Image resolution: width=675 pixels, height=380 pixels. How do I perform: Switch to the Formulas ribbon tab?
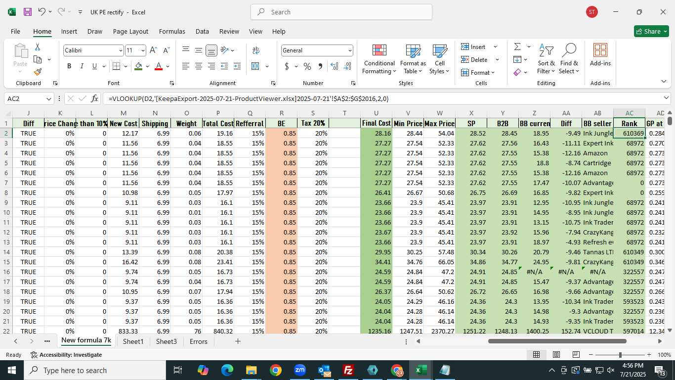pos(172,31)
